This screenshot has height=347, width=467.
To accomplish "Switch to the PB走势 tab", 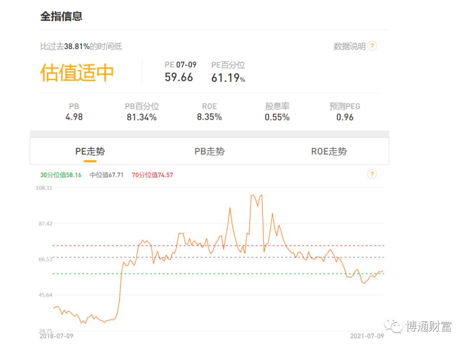I will click(209, 151).
